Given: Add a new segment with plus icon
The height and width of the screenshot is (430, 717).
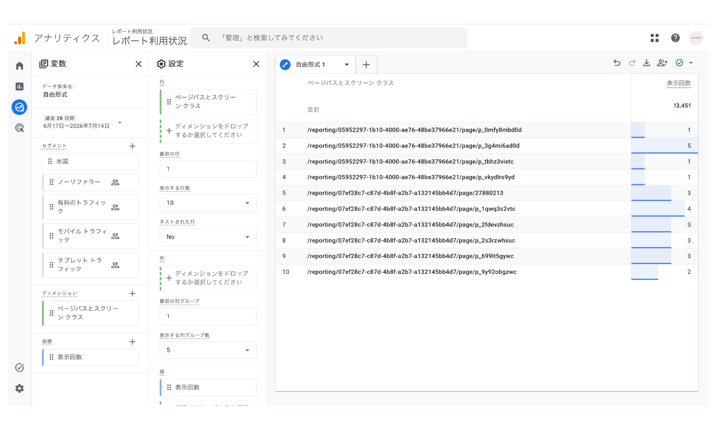Looking at the screenshot, I should [x=132, y=146].
